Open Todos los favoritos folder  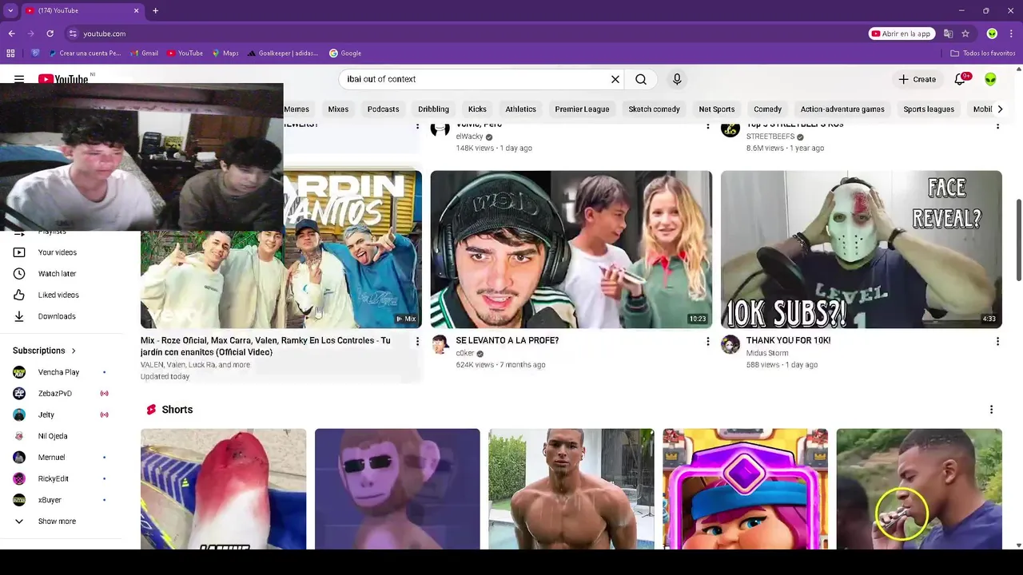coord(983,54)
